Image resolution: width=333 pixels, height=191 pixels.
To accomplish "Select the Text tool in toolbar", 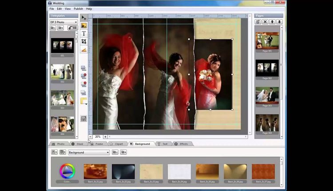I will (83, 33).
